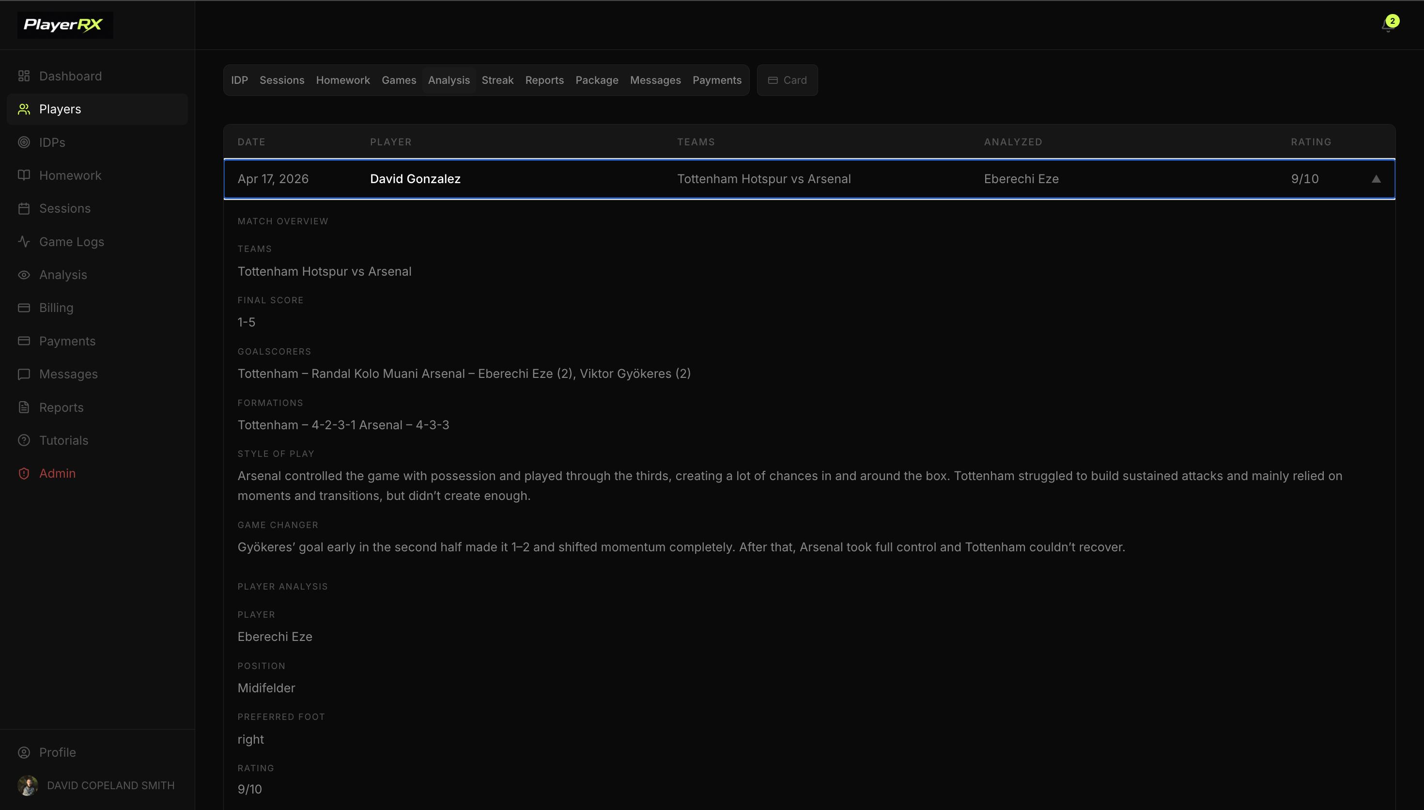Click the Card button
Image resolution: width=1424 pixels, height=810 pixels.
[788, 80]
